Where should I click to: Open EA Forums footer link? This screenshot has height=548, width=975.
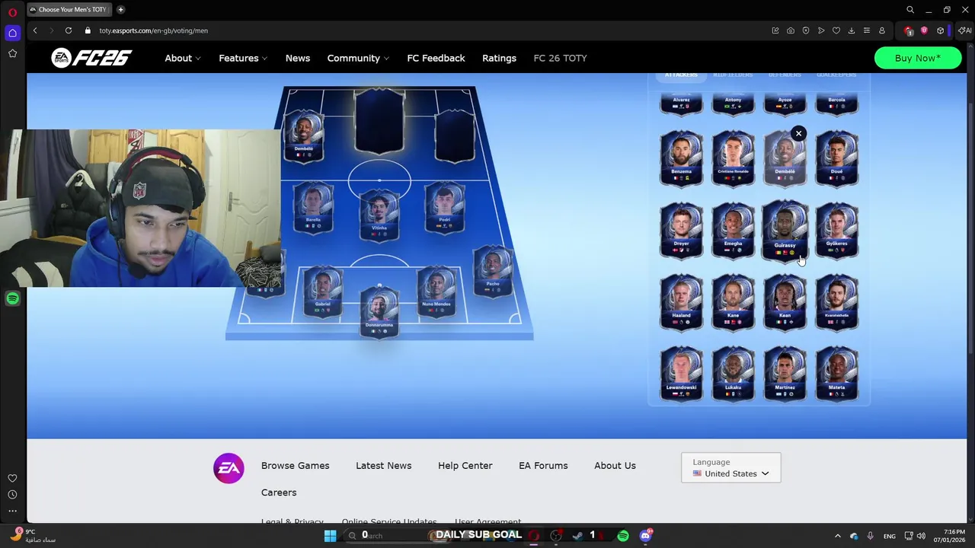pyautogui.click(x=543, y=466)
